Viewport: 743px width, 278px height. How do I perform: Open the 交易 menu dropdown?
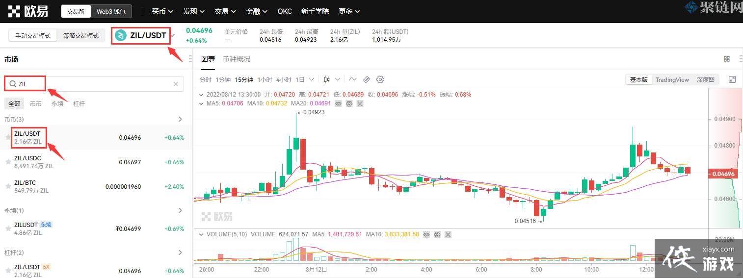[225, 11]
